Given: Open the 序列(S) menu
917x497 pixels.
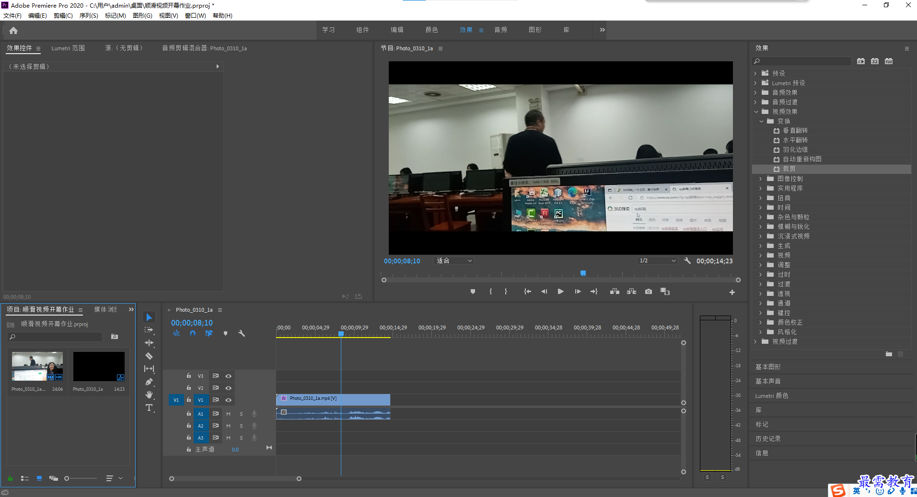Looking at the screenshot, I should (89, 16).
